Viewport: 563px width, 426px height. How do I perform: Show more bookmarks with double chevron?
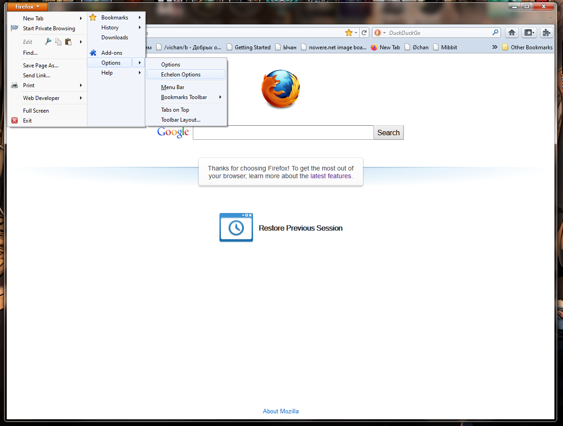tap(495, 47)
